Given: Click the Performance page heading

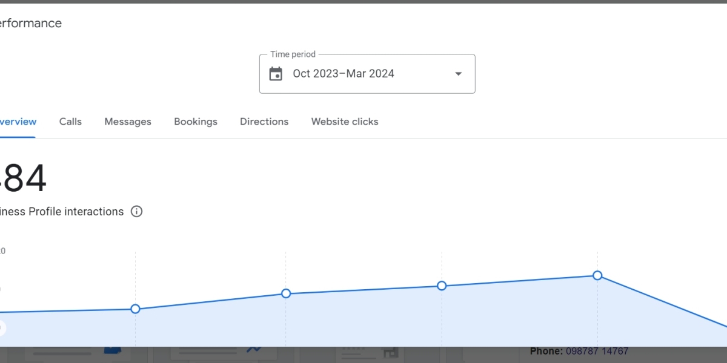Looking at the screenshot, I should 30,24.
